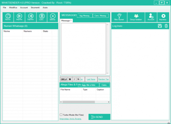Click message box scroll down arrow
The image size is (171, 124).
[x=107, y=73]
